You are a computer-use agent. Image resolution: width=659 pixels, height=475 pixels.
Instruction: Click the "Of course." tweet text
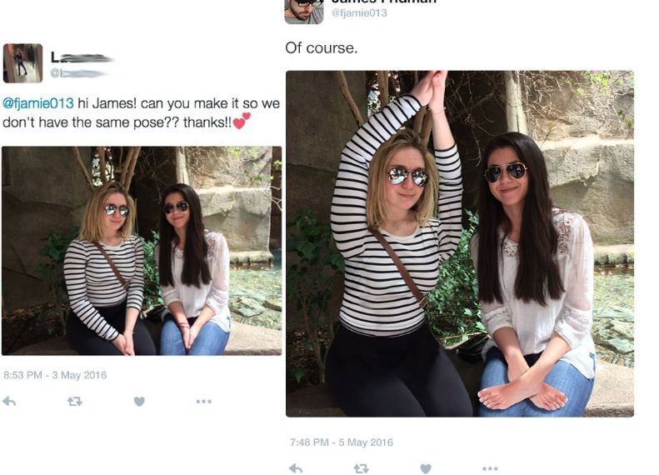[321, 47]
